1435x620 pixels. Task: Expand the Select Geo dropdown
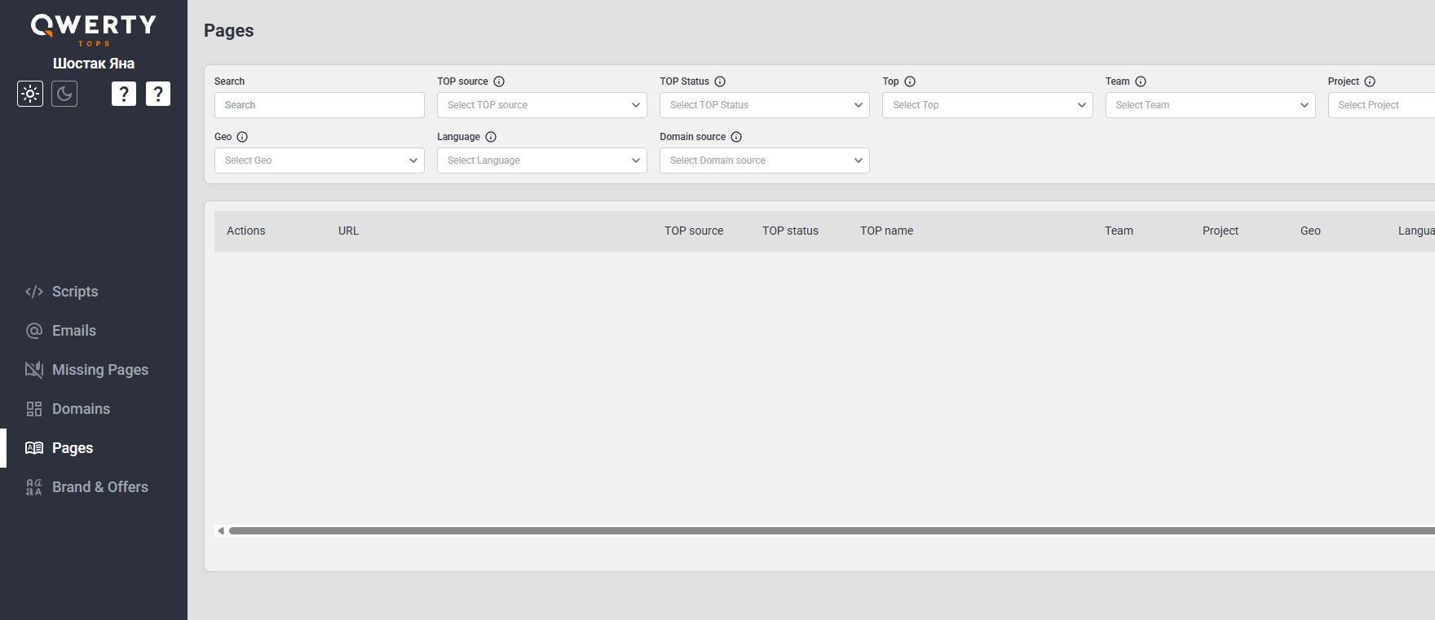320,160
